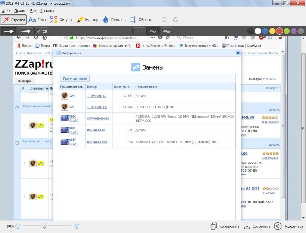Open part number 8577AGNGNM5 link

pos(98,118)
